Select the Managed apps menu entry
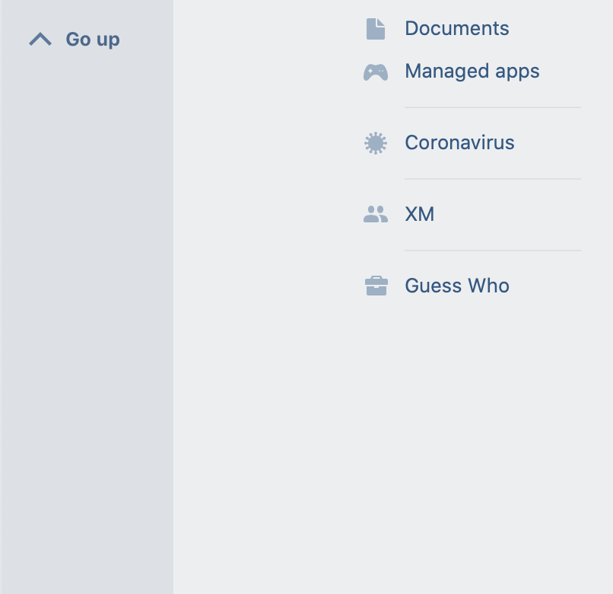 (x=472, y=71)
